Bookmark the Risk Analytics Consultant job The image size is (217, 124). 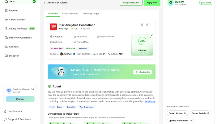pos(142,25)
